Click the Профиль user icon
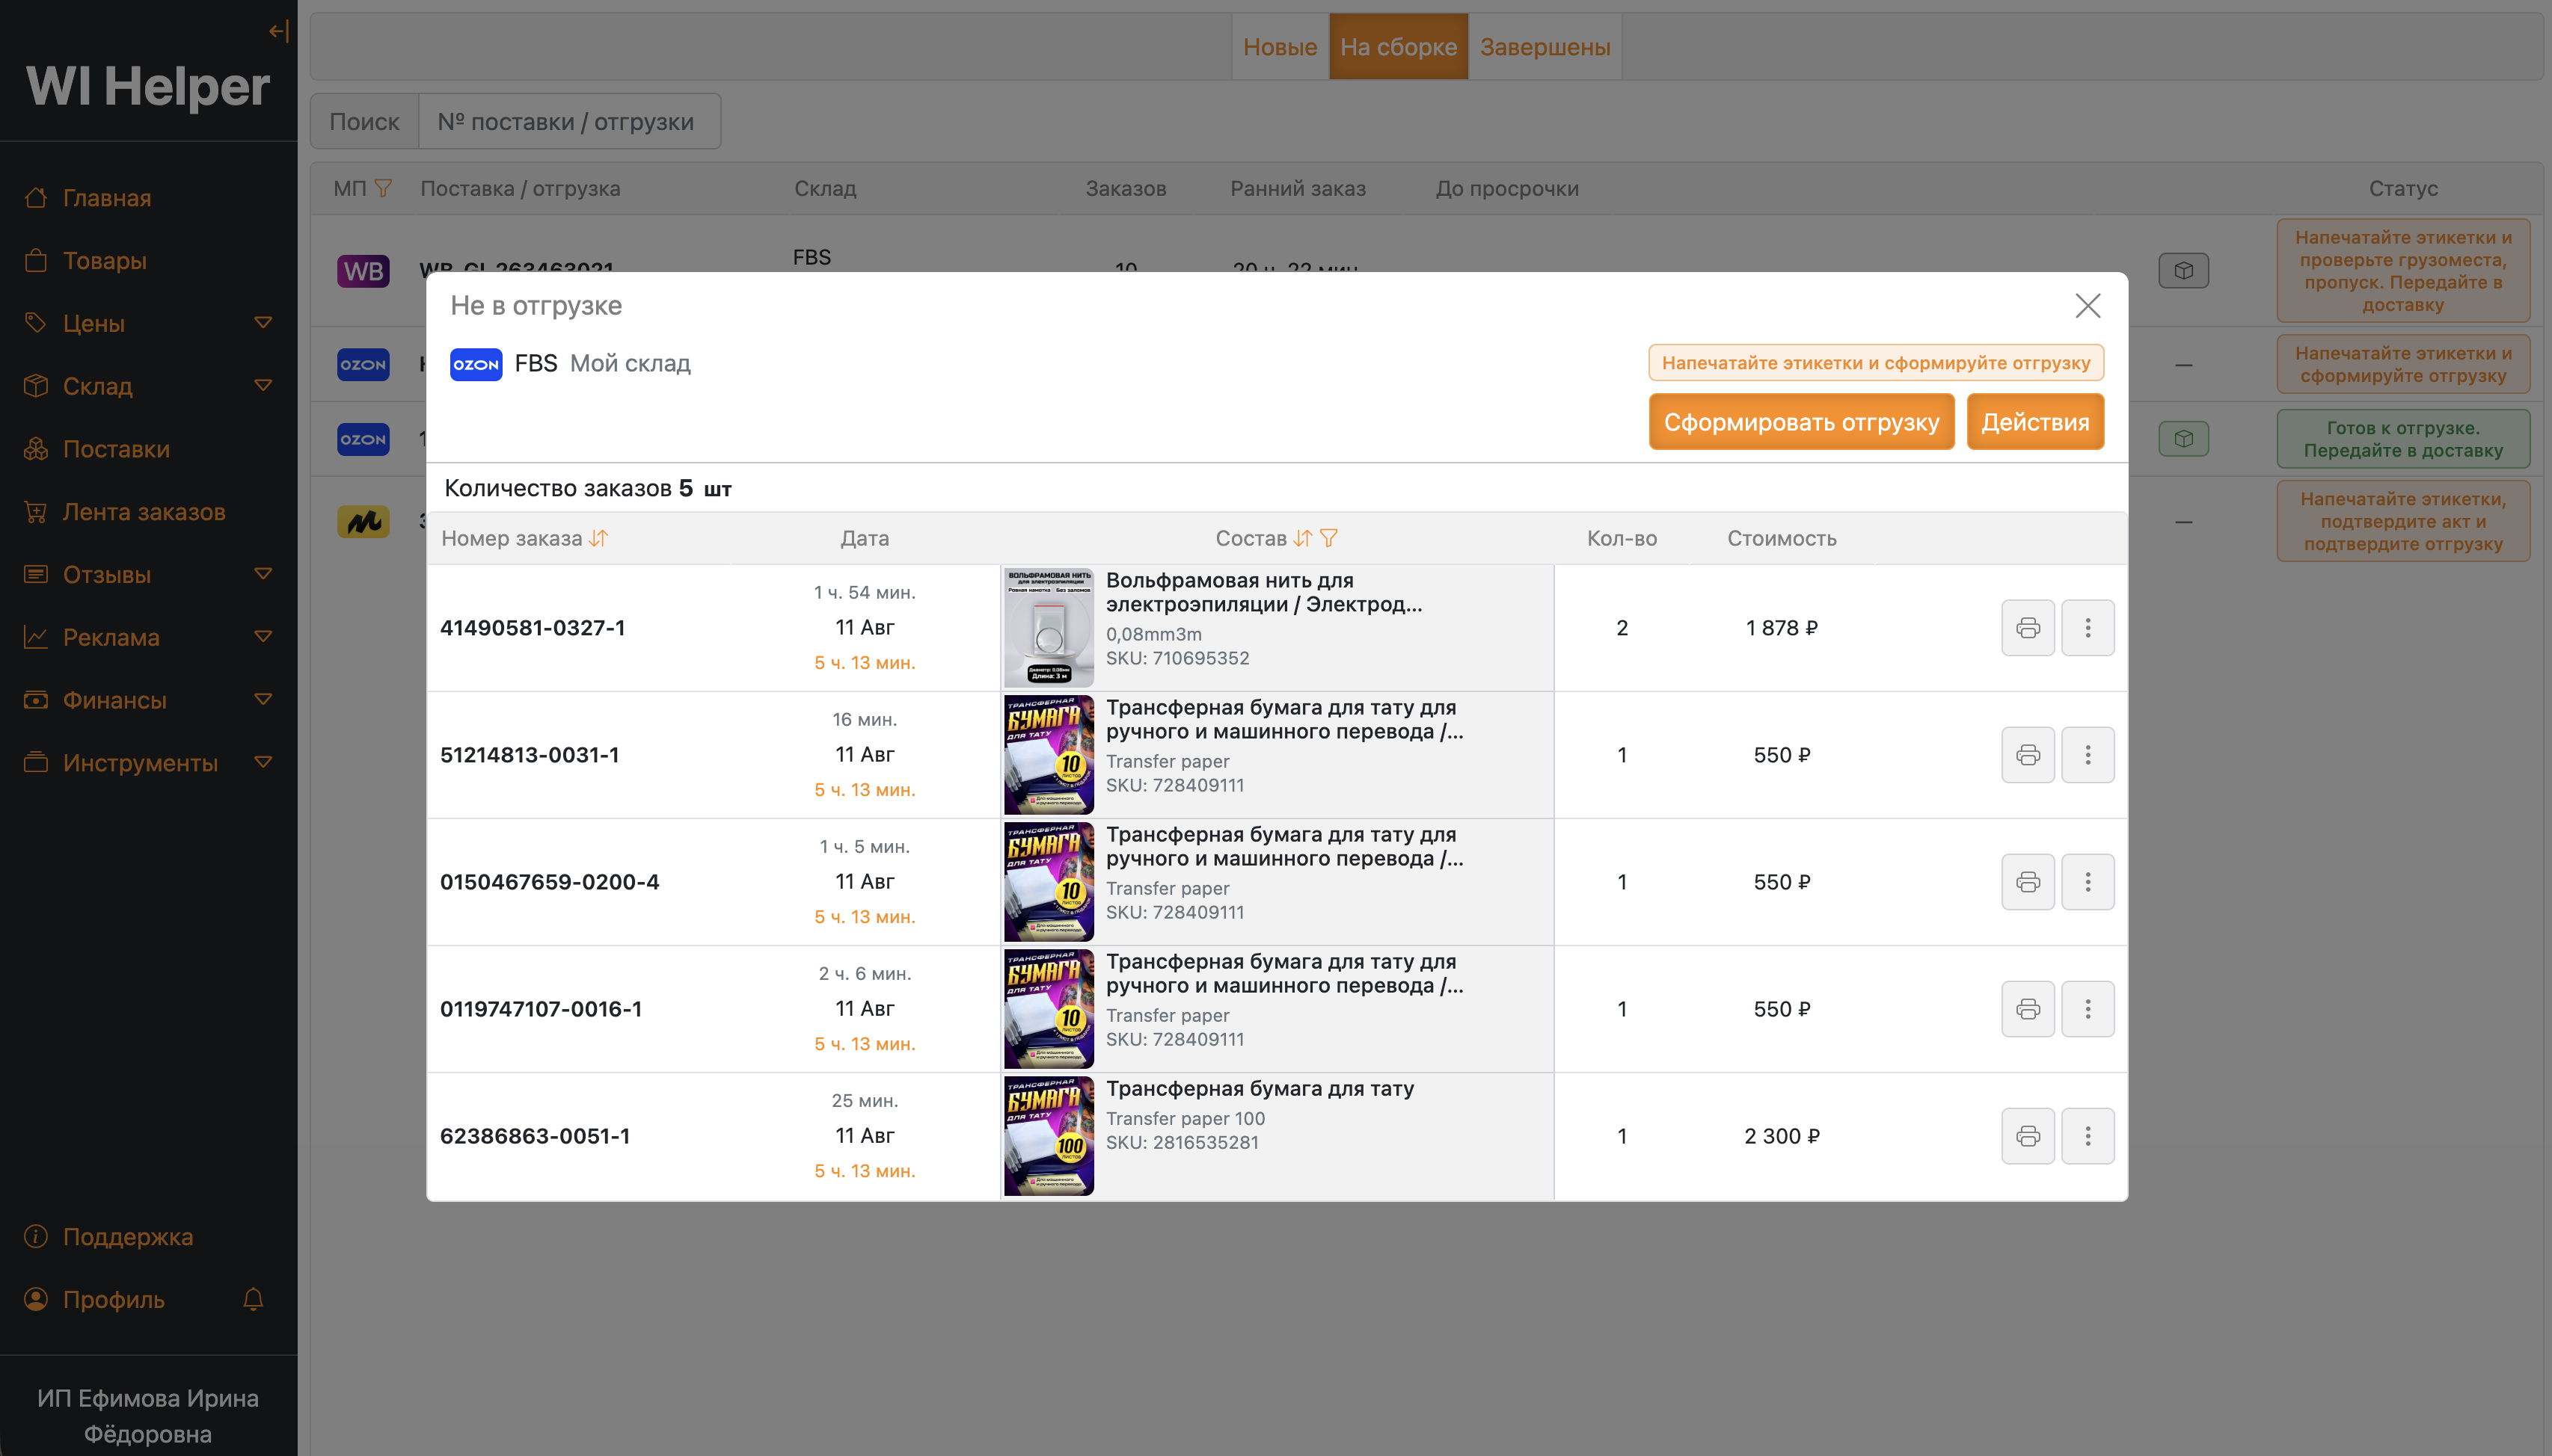This screenshot has height=1456, width=2552. pos(36,1300)
